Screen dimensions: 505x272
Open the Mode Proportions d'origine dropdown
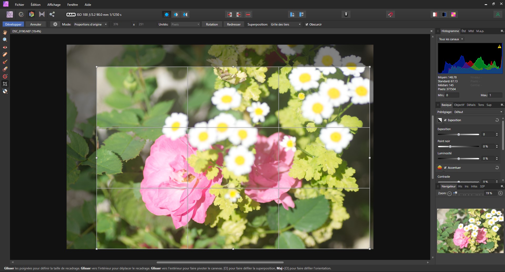coord(90,24)
